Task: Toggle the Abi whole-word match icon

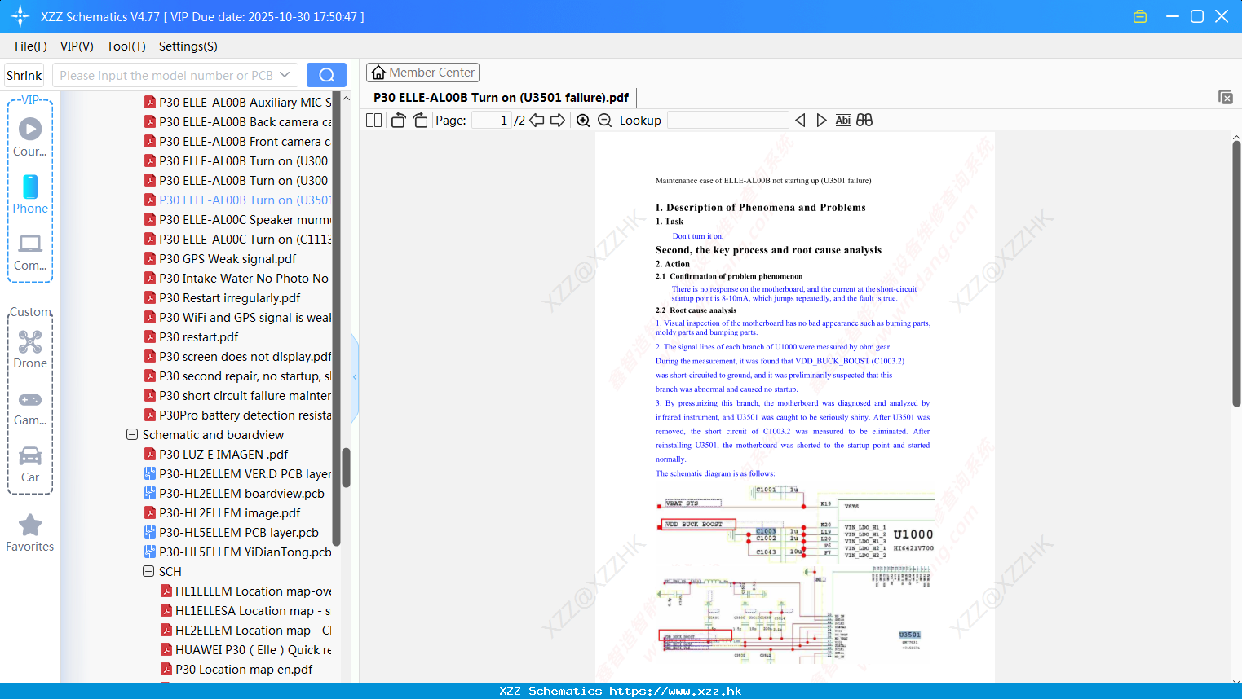Action: click(x=842, y=120)
